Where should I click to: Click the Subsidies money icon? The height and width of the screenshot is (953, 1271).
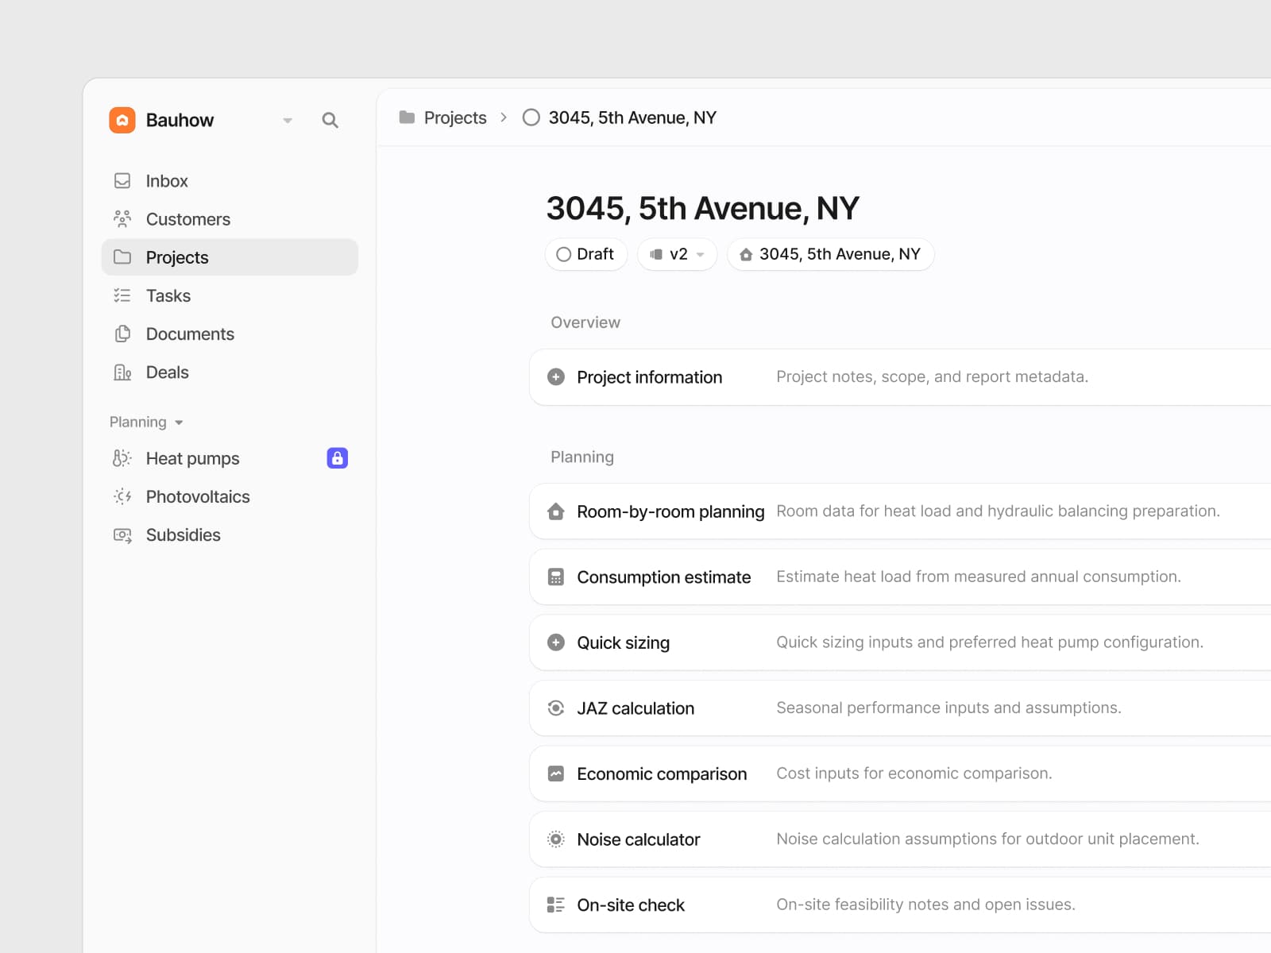click(x=122, y=535)
